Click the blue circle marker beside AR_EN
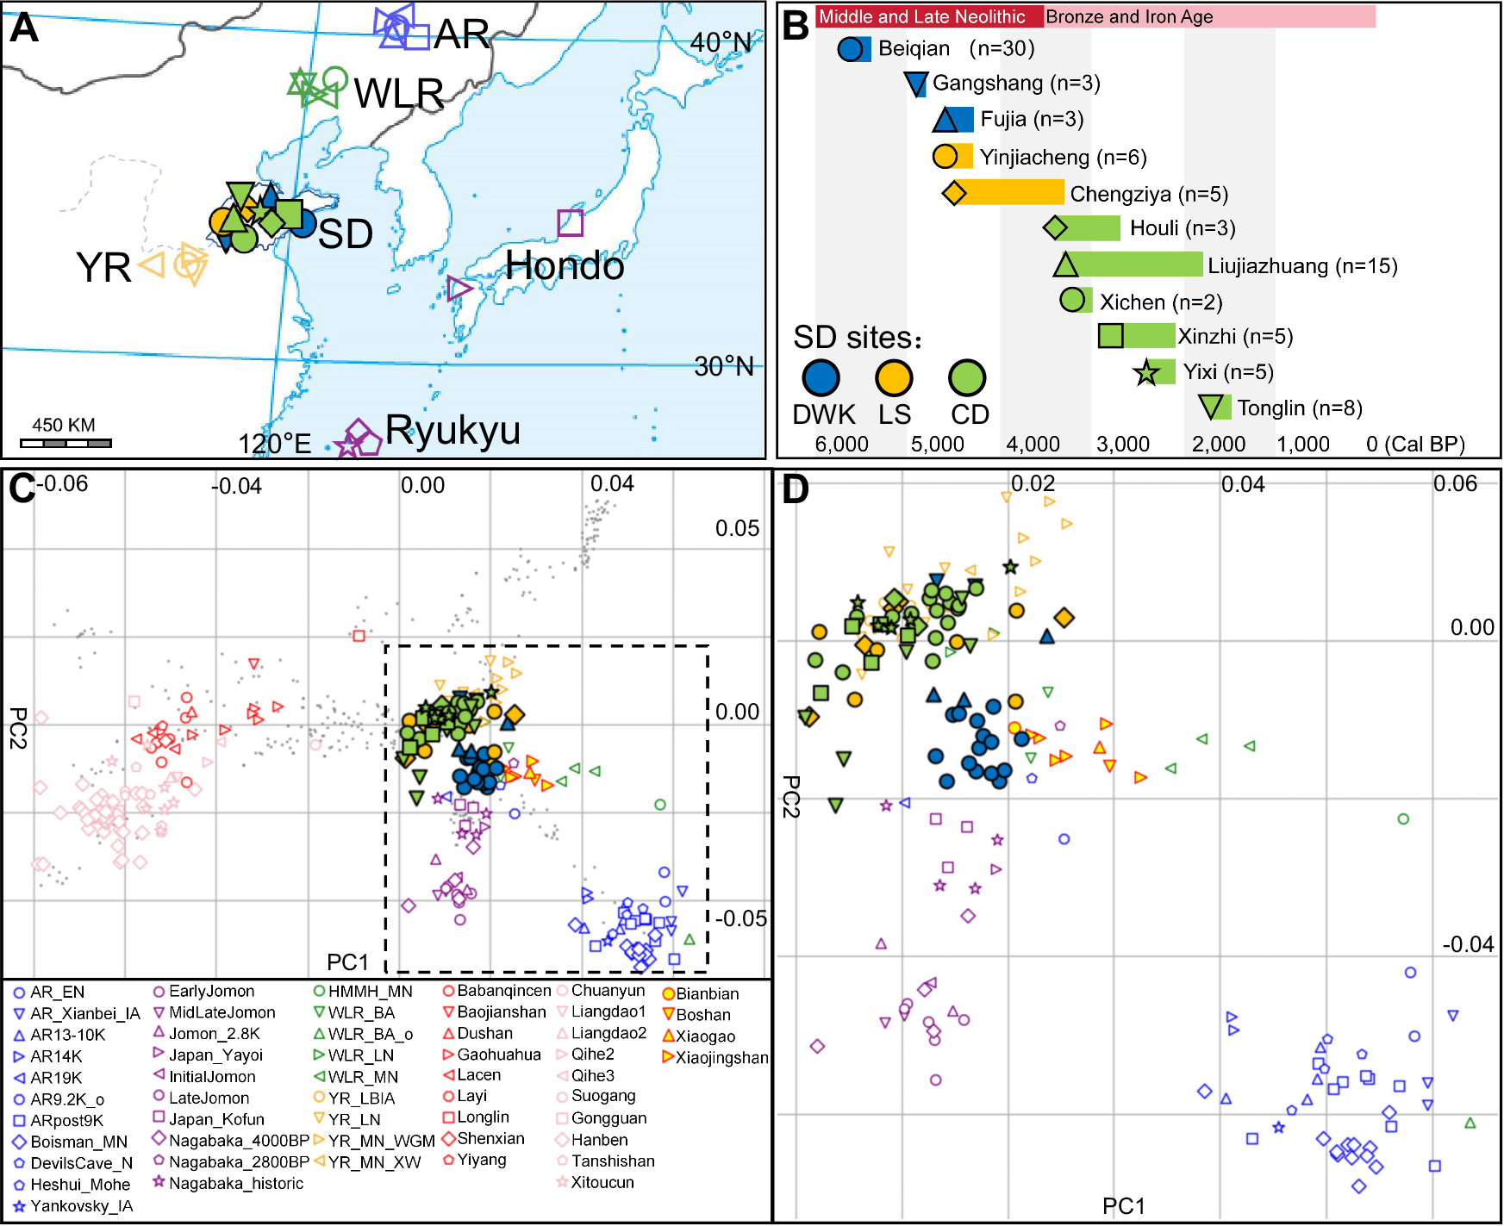 [19, 993]
